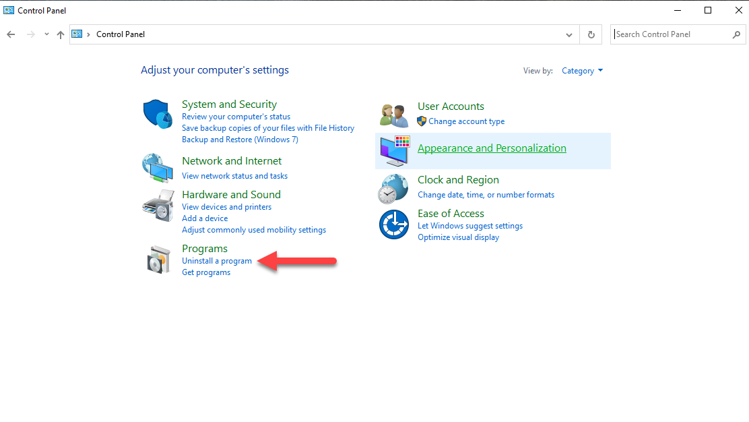Expand the address bar history dropdown
Screen dimensions: 749x422
[x=569, y=34]
